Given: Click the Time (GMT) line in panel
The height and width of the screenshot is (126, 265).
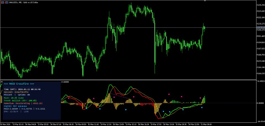Looking at the screenshot, I should 22,89.
